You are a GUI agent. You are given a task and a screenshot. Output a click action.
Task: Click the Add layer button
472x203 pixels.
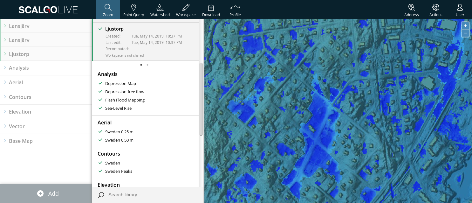(46, 193)
